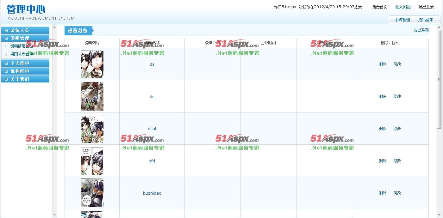Click the 漫画图片 column header

click(x=92, y=43)
